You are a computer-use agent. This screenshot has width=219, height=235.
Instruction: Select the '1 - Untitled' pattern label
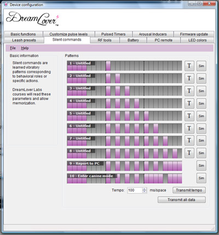[x=81, y=63]
